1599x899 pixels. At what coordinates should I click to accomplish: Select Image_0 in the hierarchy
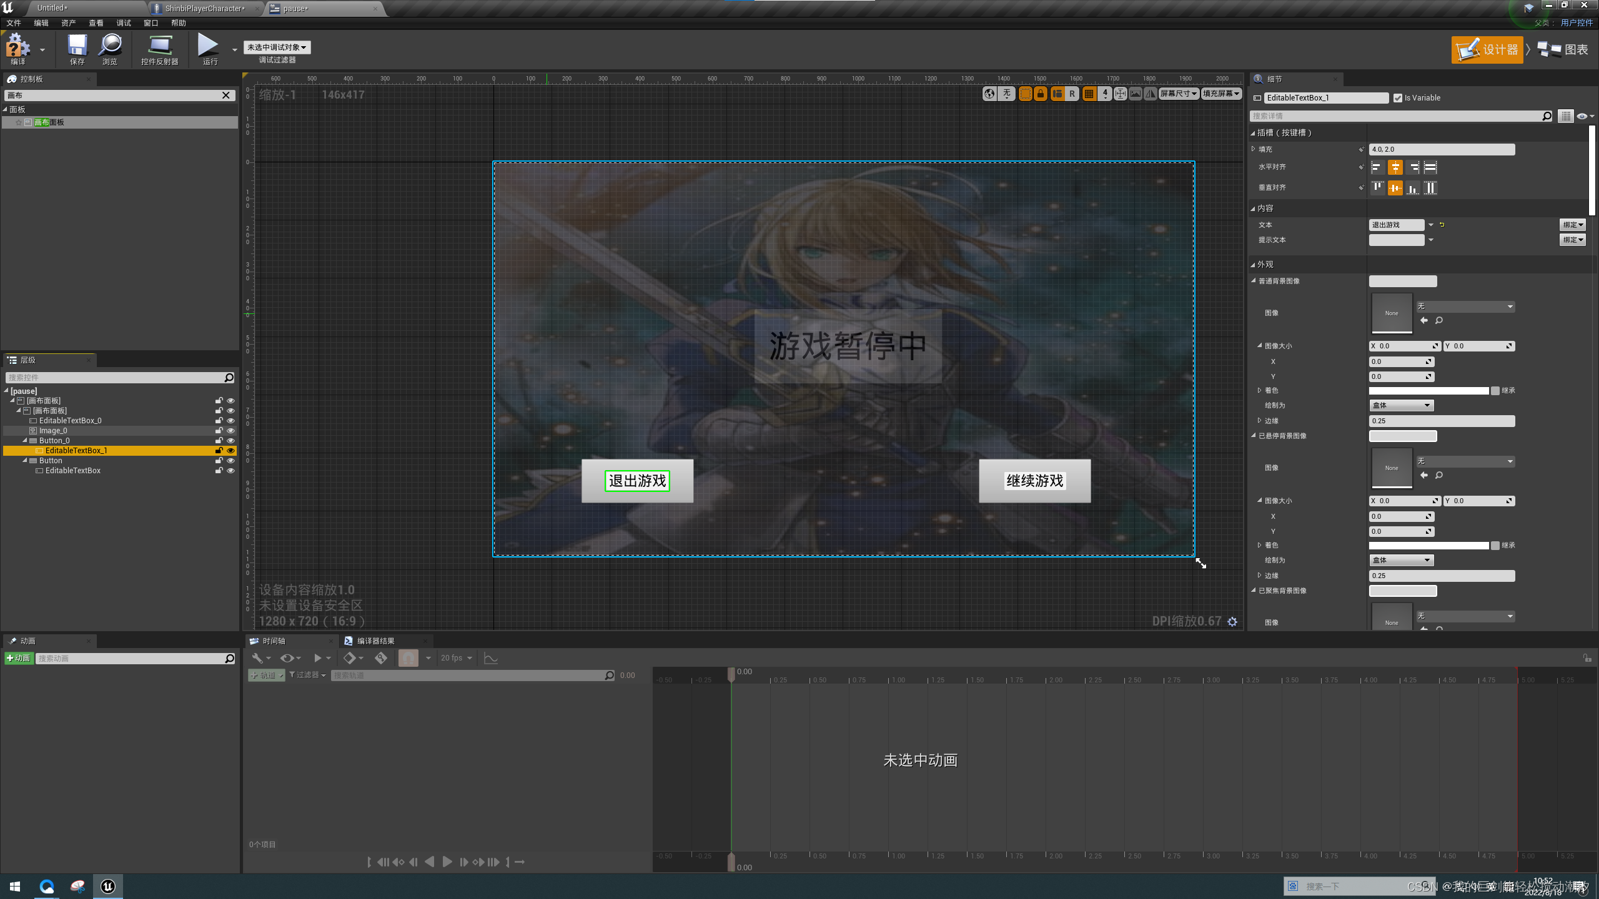pyautogui.click(x=53, y=431)
